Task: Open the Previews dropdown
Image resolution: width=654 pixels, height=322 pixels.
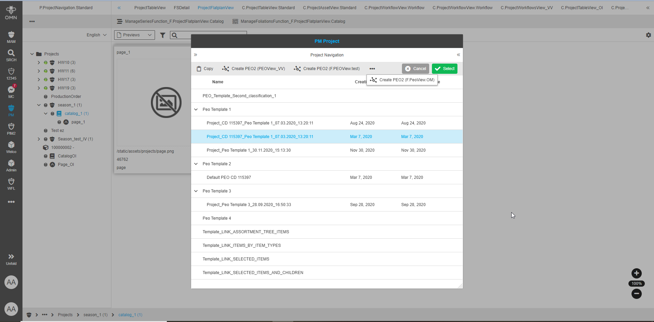Action: 134,35
